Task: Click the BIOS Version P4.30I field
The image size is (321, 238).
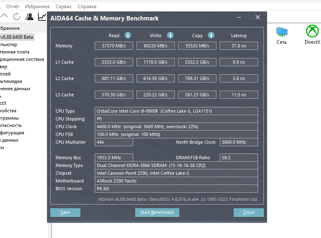Action: click(176, 189)
